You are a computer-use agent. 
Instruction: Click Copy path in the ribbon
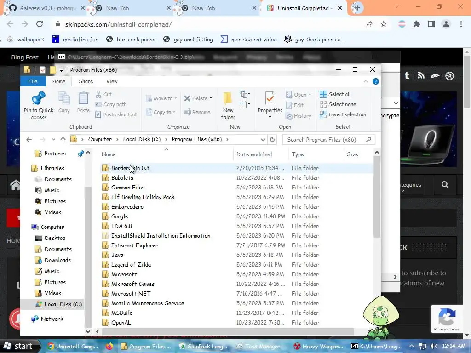coord(111,104)
